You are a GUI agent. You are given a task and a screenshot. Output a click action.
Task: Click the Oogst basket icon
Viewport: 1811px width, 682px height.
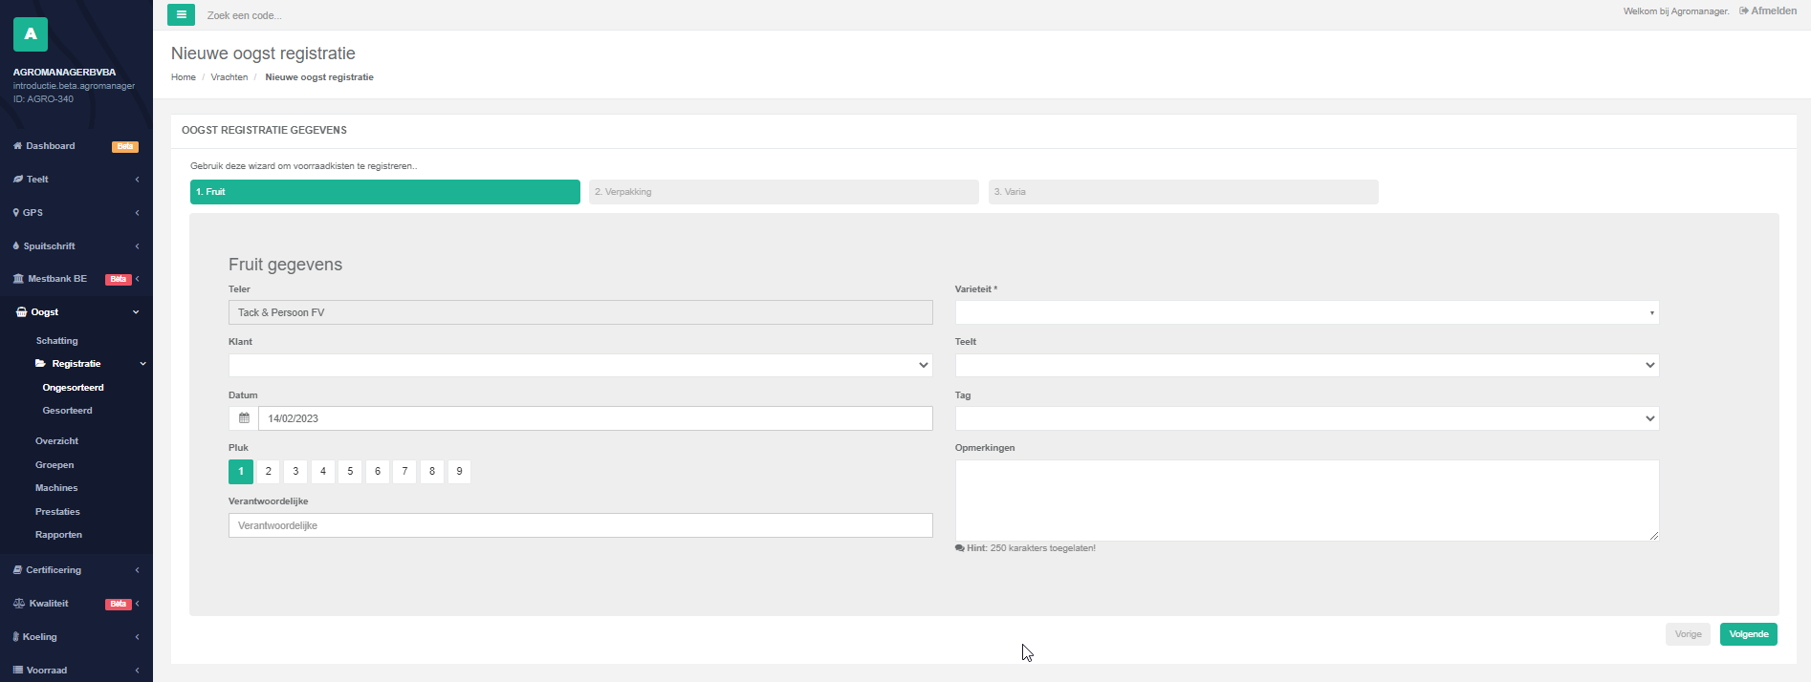coord(22,312)
